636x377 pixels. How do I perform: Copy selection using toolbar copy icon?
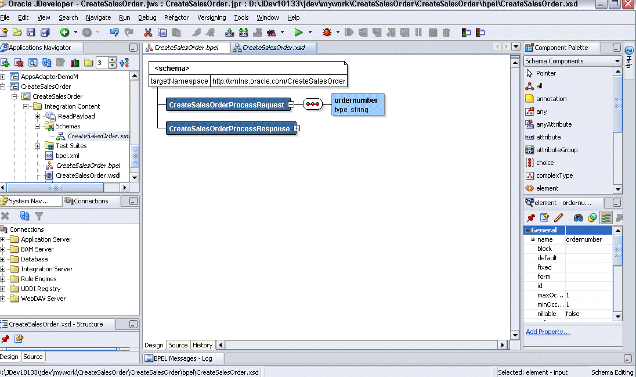[162, 32]
